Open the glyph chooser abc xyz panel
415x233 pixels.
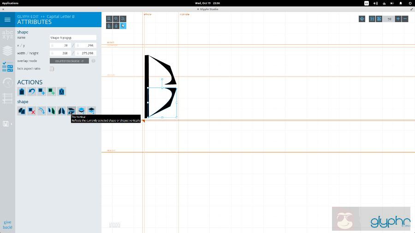point(7,35)
